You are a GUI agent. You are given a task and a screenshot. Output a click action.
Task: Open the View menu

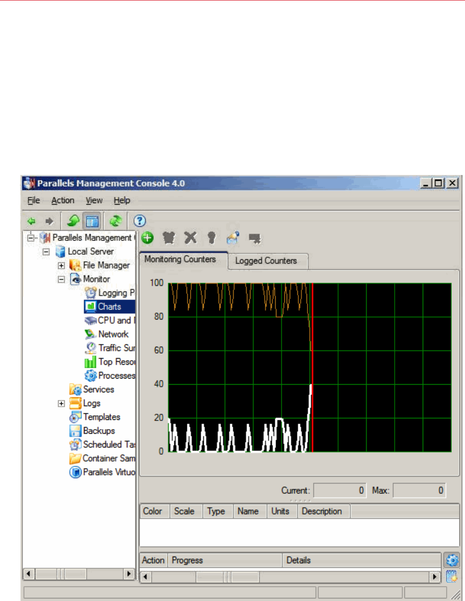click(94, 201)
